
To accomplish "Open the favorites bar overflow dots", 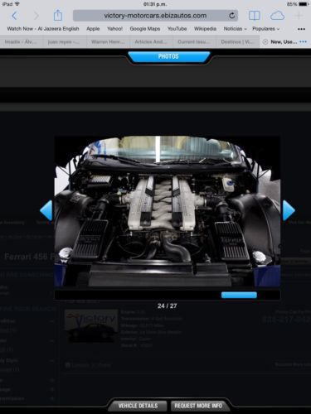I will coord(302,29).
